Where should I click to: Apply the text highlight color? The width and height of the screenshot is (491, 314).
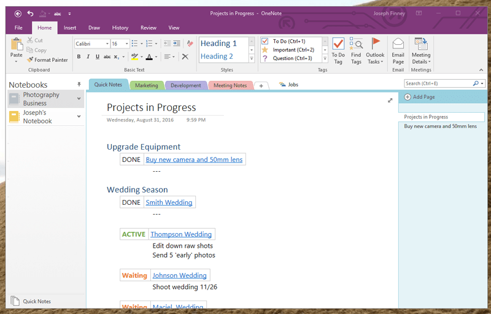134,56
